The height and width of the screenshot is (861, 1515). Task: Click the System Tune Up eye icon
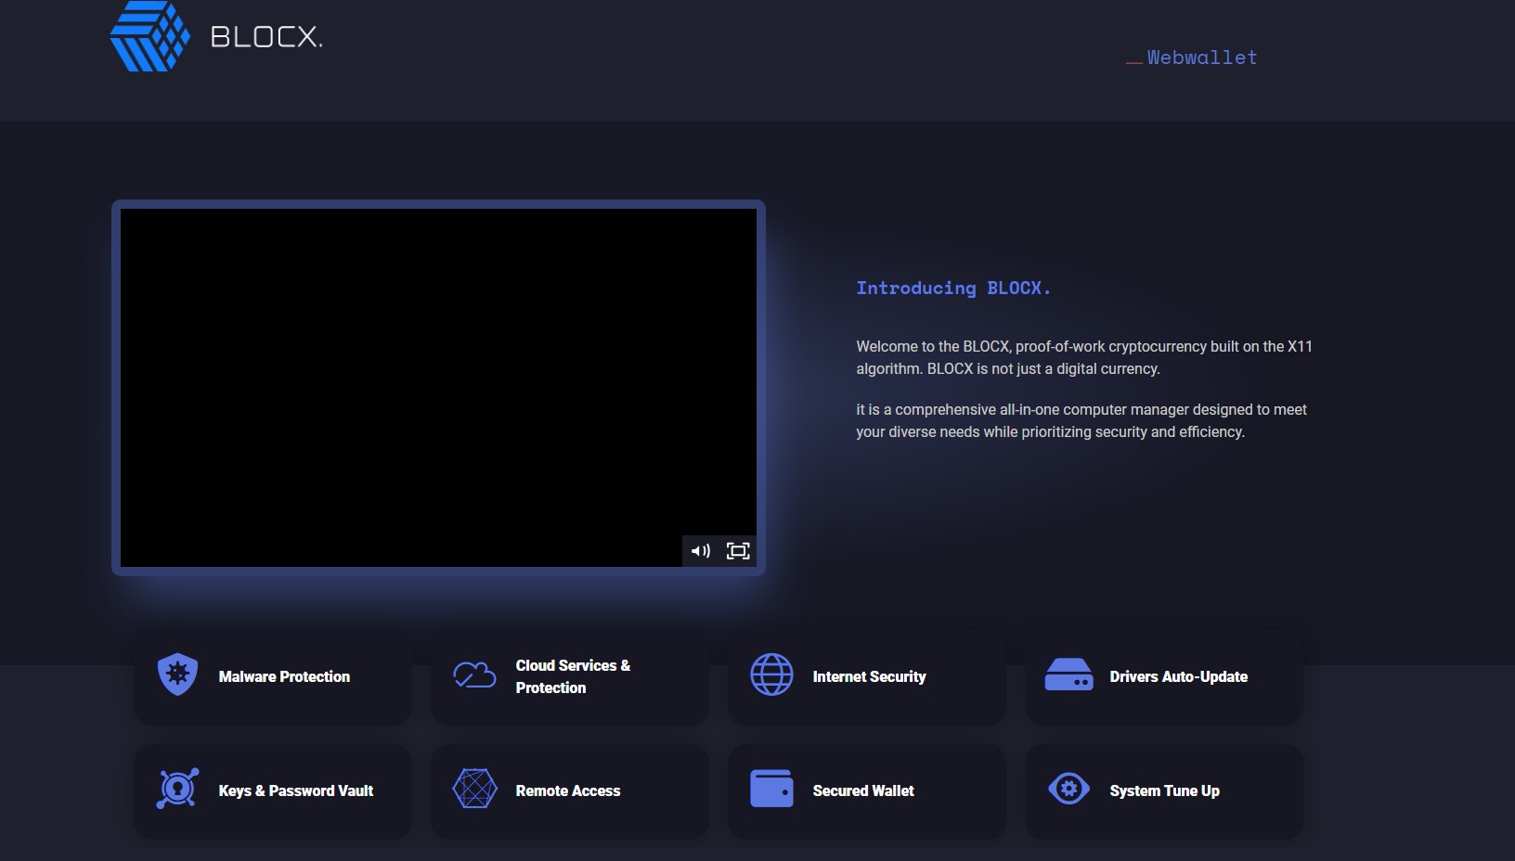coord(1068,789)
